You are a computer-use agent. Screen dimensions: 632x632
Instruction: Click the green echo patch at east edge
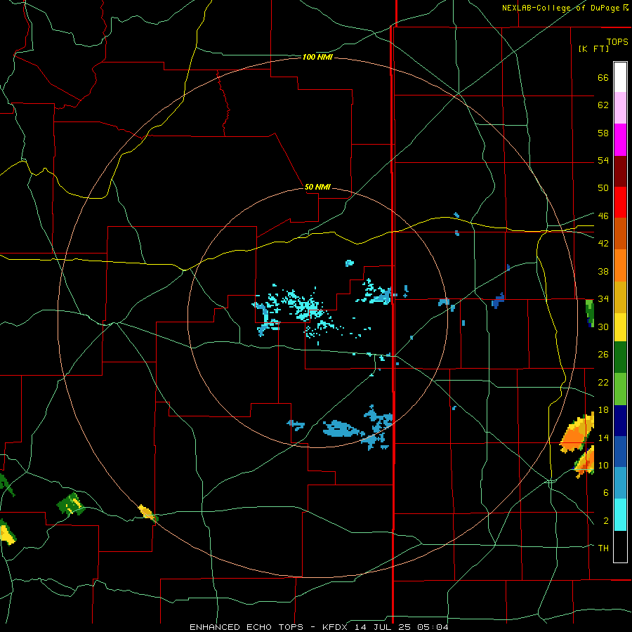click(590, 312)
